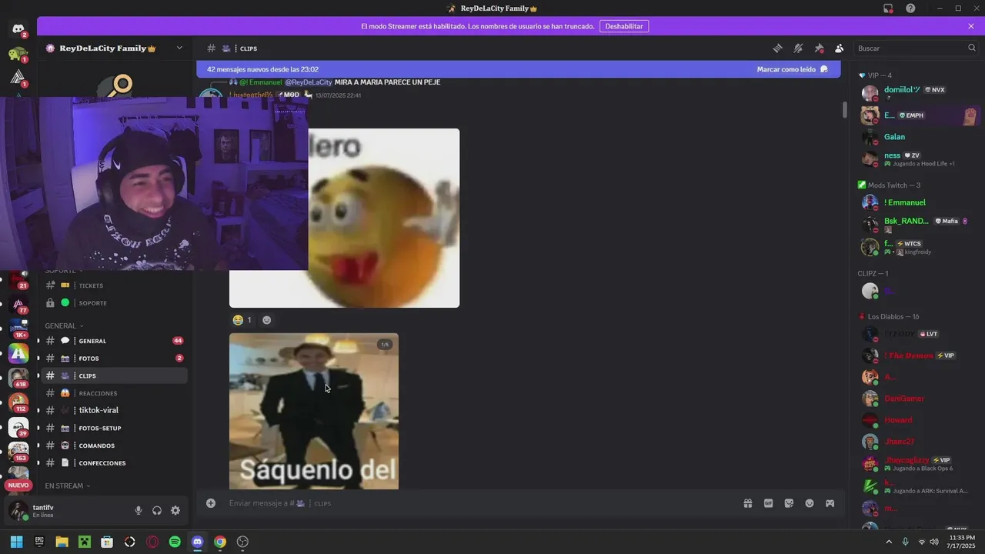Viewport: 985px width, 554px height.
Task: Click the server icon with 1K+ badge
Action: coord(18,329)
